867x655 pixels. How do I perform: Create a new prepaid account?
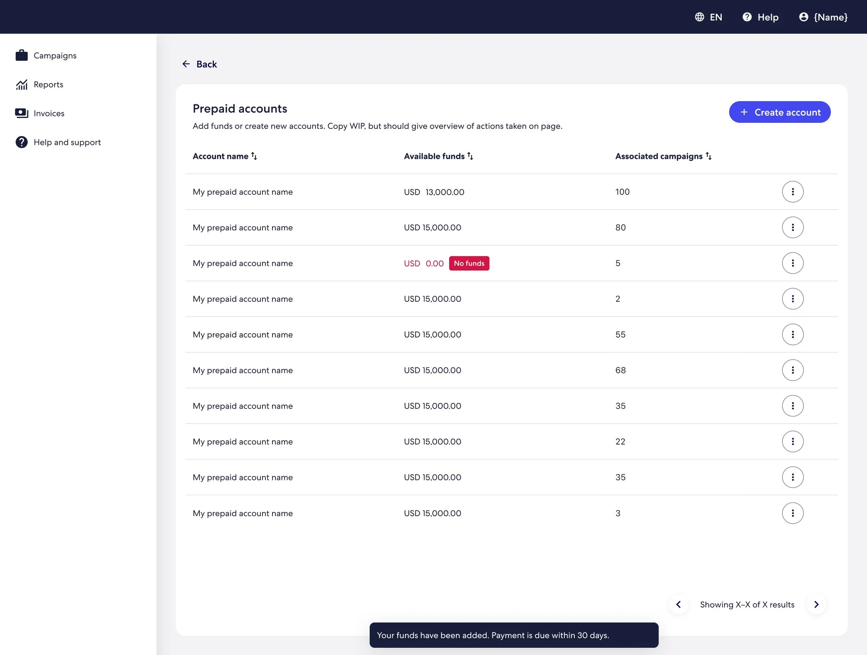pos(779,112)
